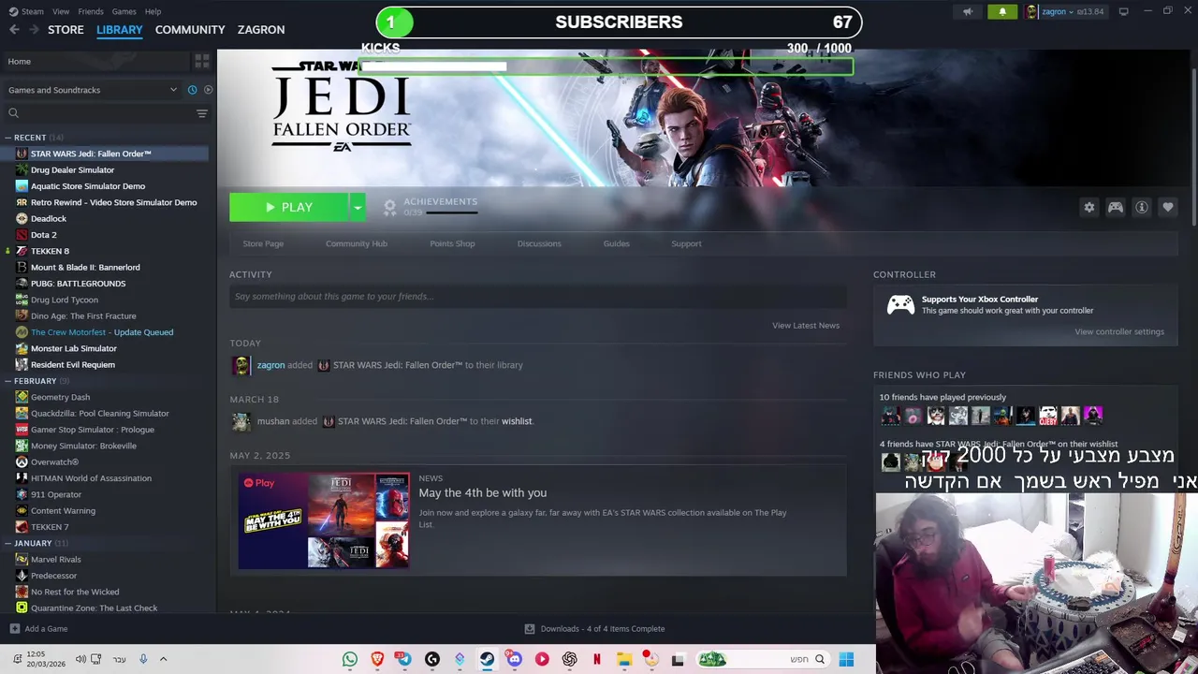
Task: Click the Add a Game plus icon
Action: point(14,629)
